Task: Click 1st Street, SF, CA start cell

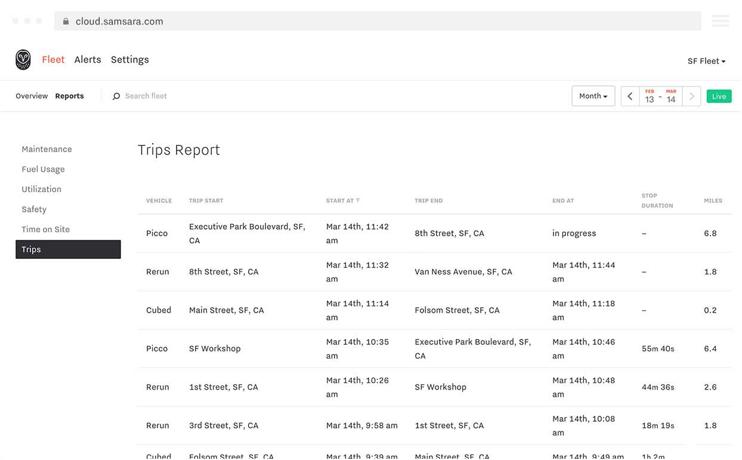Action: tap(224, 387)
